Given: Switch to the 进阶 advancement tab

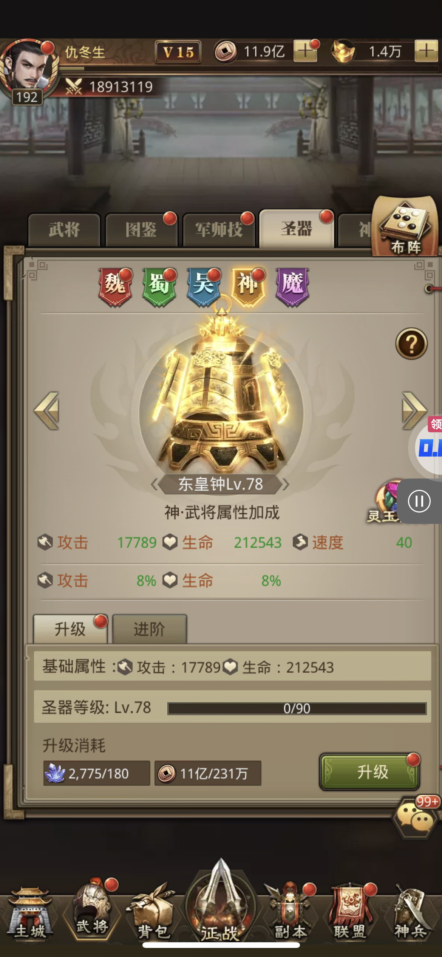Looking at the screenshot, I should 149,629.
